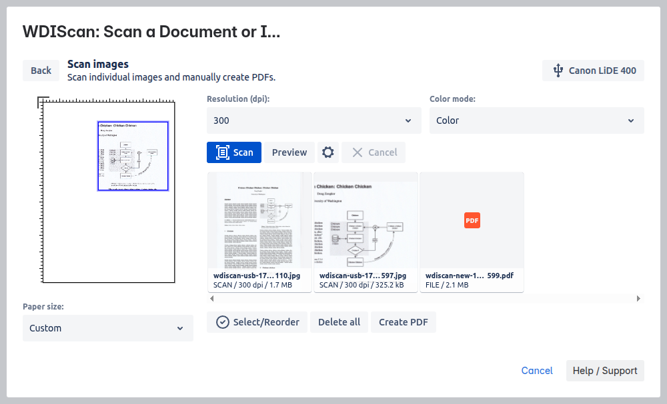Select the Canon LiDE 400 scanner button
Viewport: 667px width, 404px height.
click(x=593, y=71)
